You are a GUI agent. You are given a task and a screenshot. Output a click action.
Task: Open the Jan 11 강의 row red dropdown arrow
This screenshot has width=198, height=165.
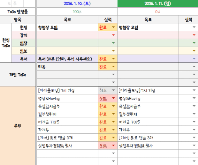(x=194, y=35)
